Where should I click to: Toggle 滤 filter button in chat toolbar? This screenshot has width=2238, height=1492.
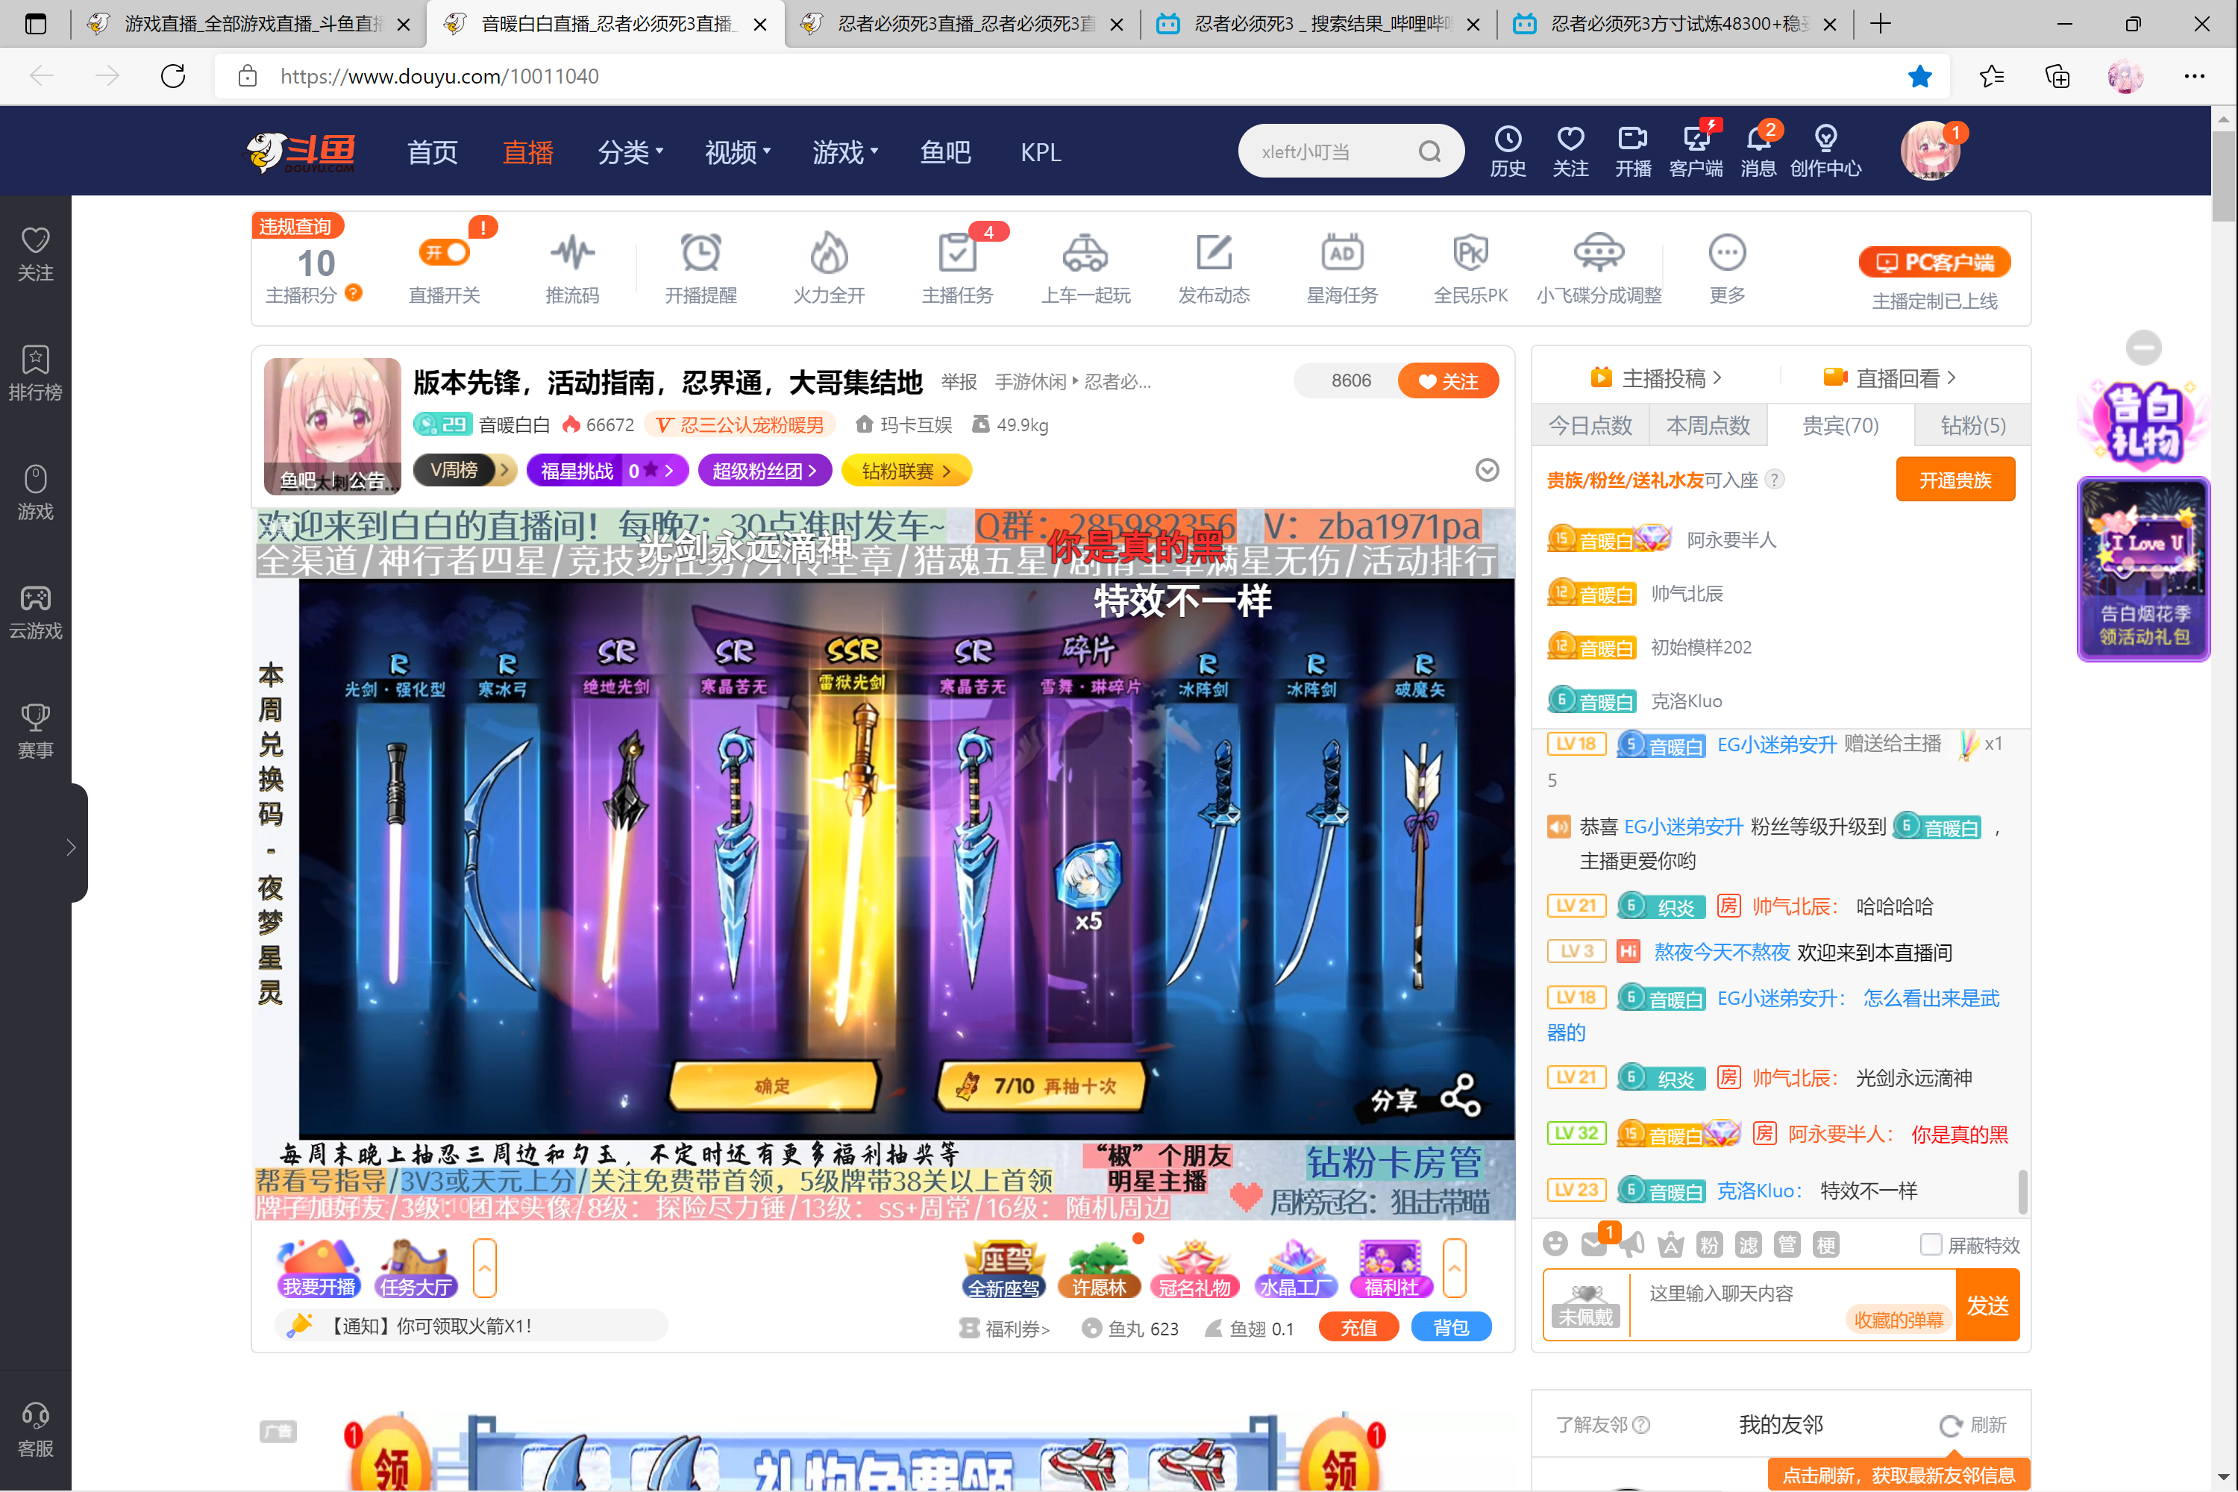(x=1749, y=1244)
